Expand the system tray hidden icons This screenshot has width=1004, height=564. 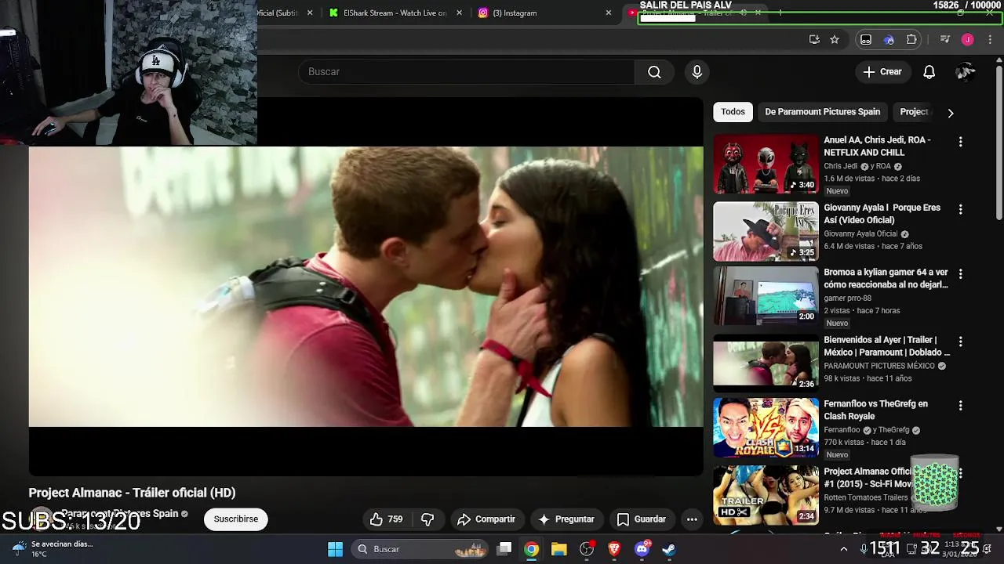844,549
